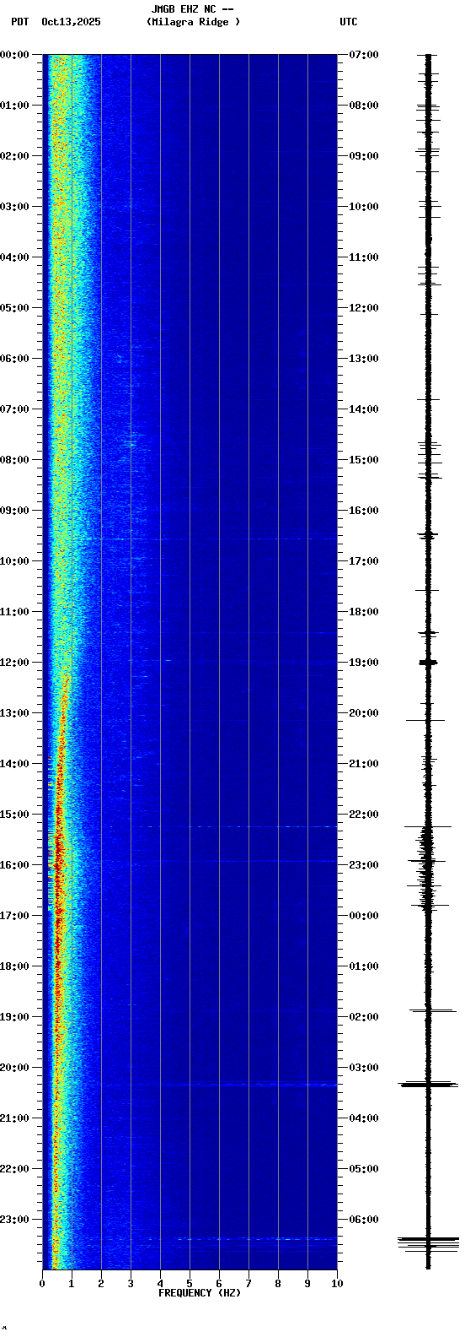Click the FREQUENCY (HZ) axis title

(x=200, y=1293)
